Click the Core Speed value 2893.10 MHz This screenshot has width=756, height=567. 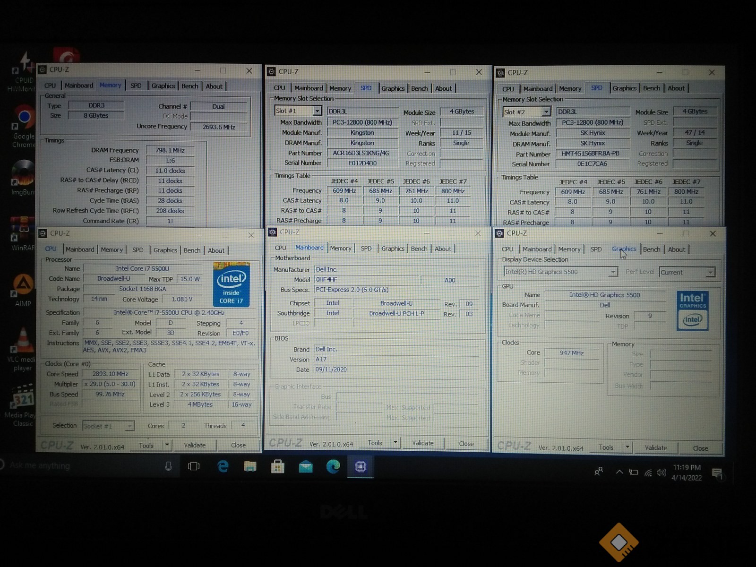click(110, 374)
